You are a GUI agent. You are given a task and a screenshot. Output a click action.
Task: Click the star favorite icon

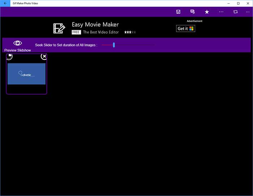[x=207, y=12]
